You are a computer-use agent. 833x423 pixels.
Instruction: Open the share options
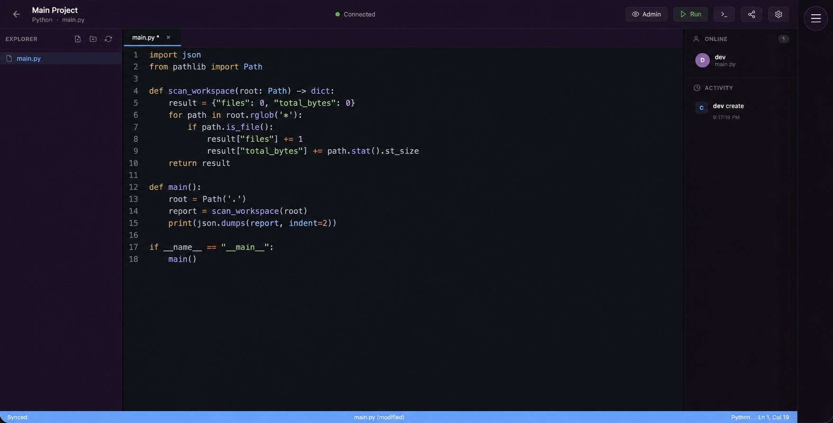point(752,14)
